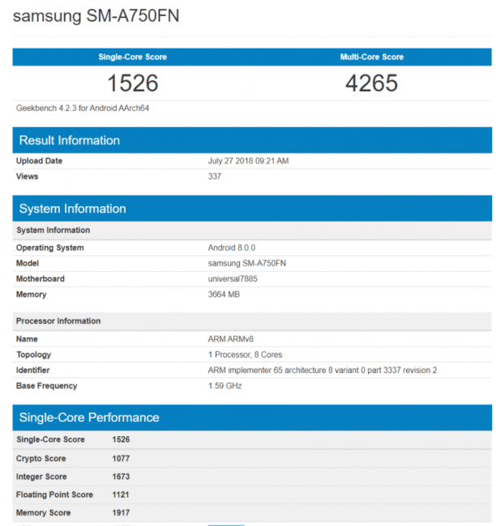Select the Identifier label

tap(32, 371)
